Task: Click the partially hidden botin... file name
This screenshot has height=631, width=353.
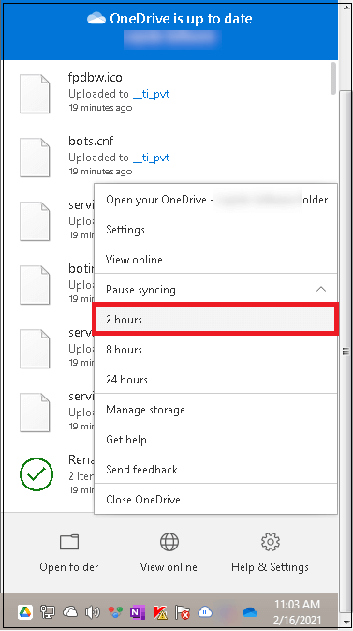Action: pos(81,268)
